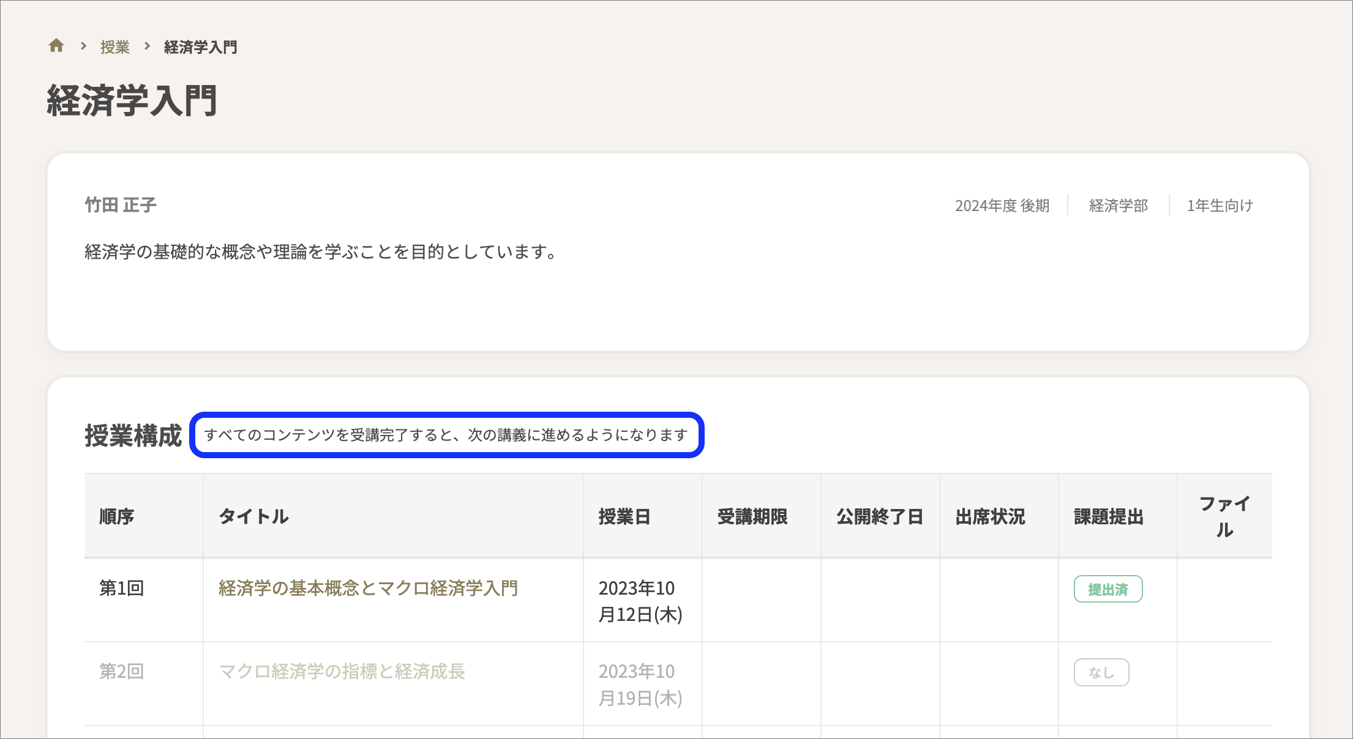This screenshot has height=739, width=1353.
Task: Click the 1年生向け label
Action: [x=1220, y=206]
